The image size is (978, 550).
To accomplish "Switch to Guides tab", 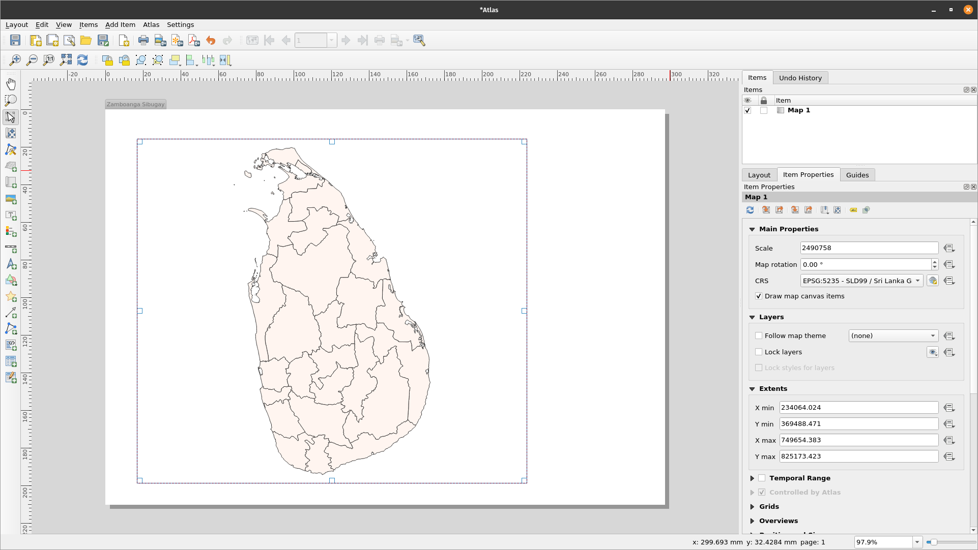I will [x=857, y=175].
